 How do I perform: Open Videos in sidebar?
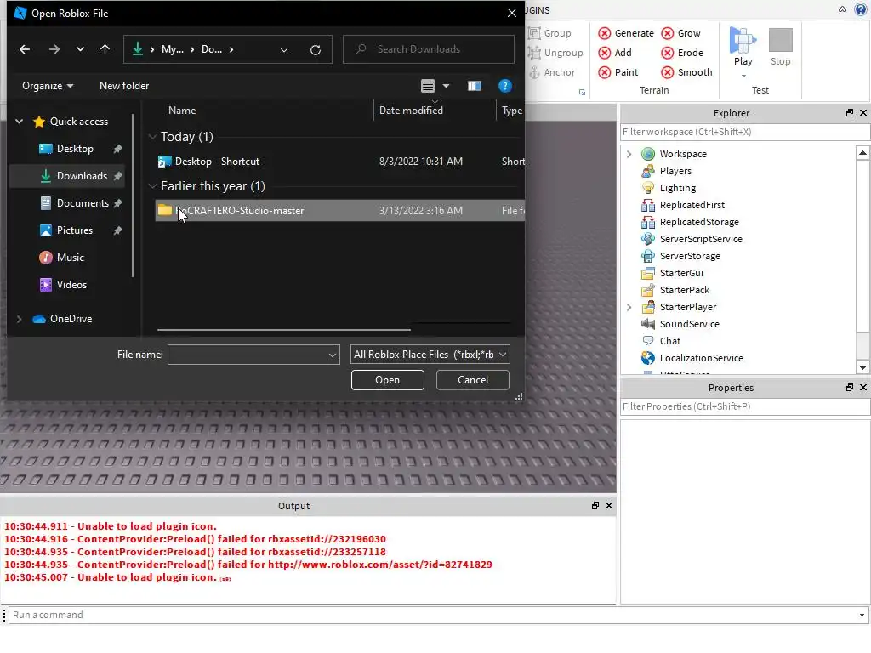pos(71,285)
